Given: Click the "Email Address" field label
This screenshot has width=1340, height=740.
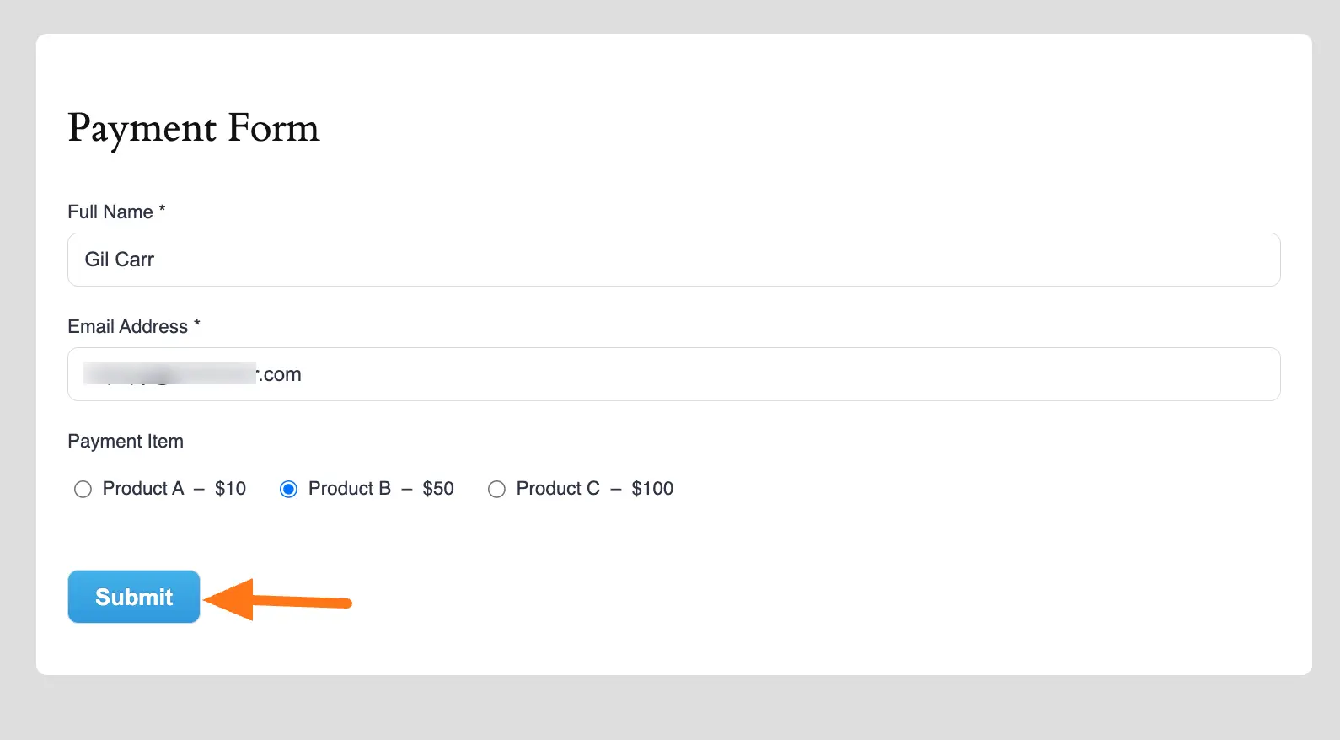Looking at the screenshot, I should pyautogui.click(x=128, y=327).
